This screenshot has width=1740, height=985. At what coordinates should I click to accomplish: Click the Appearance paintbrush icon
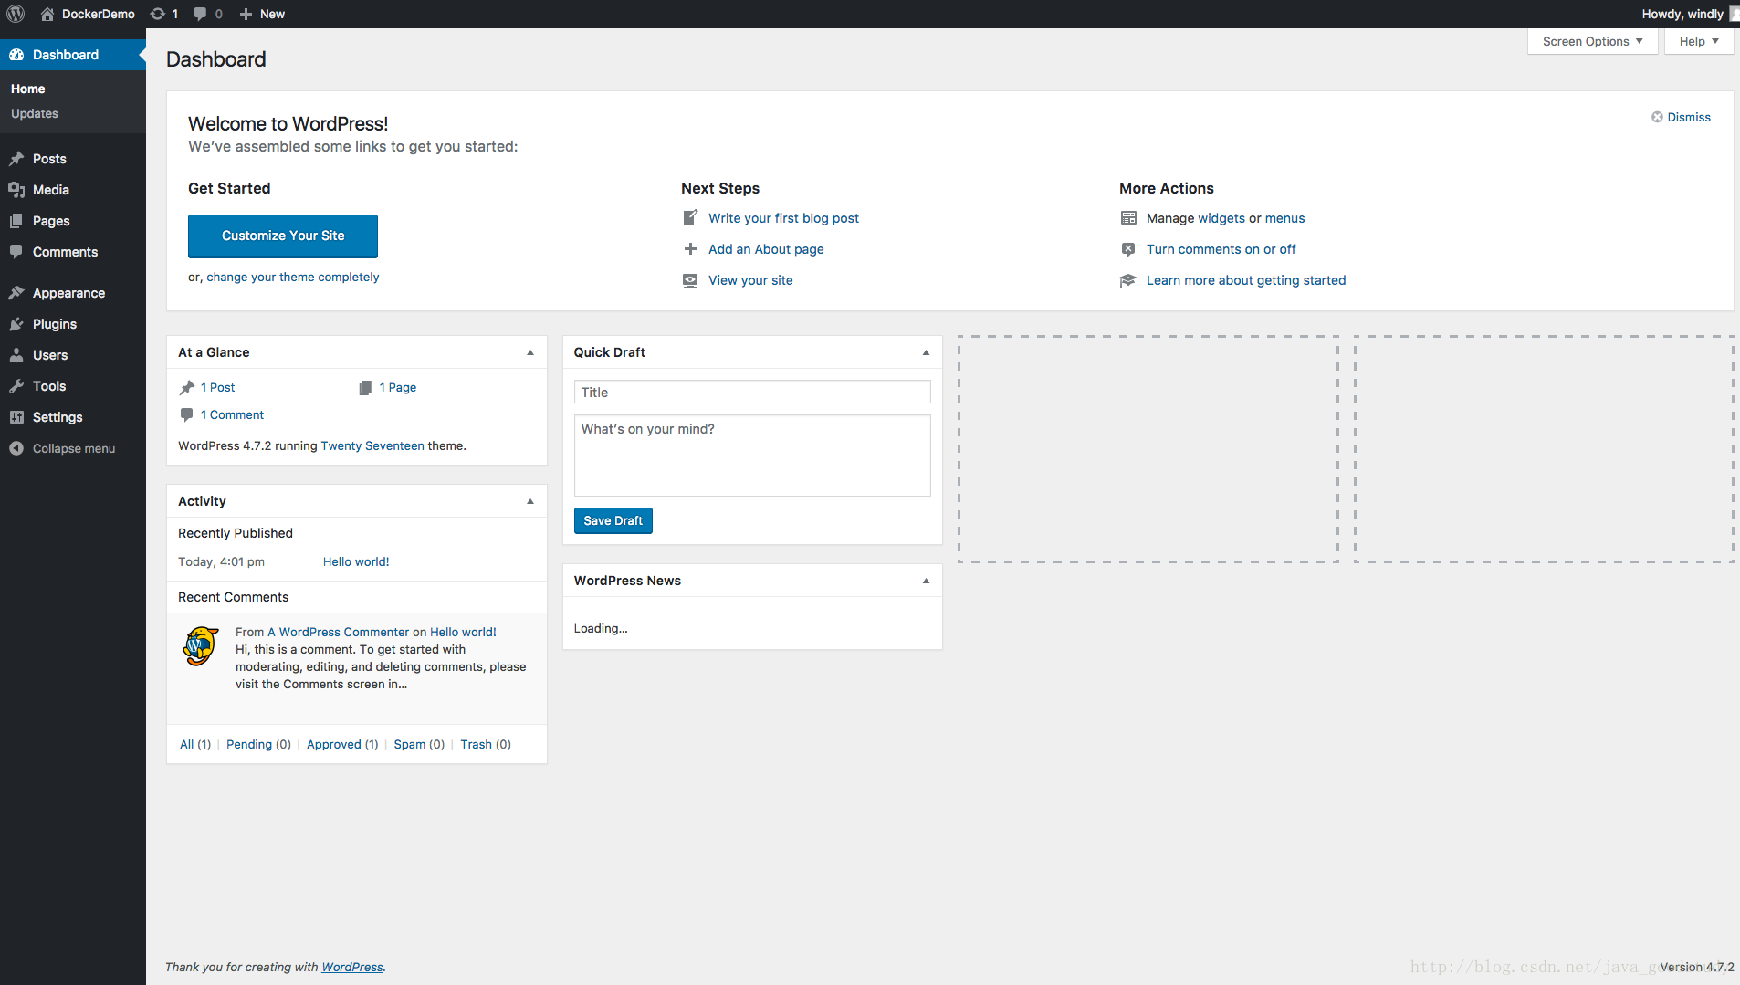[x=16, y=293]
